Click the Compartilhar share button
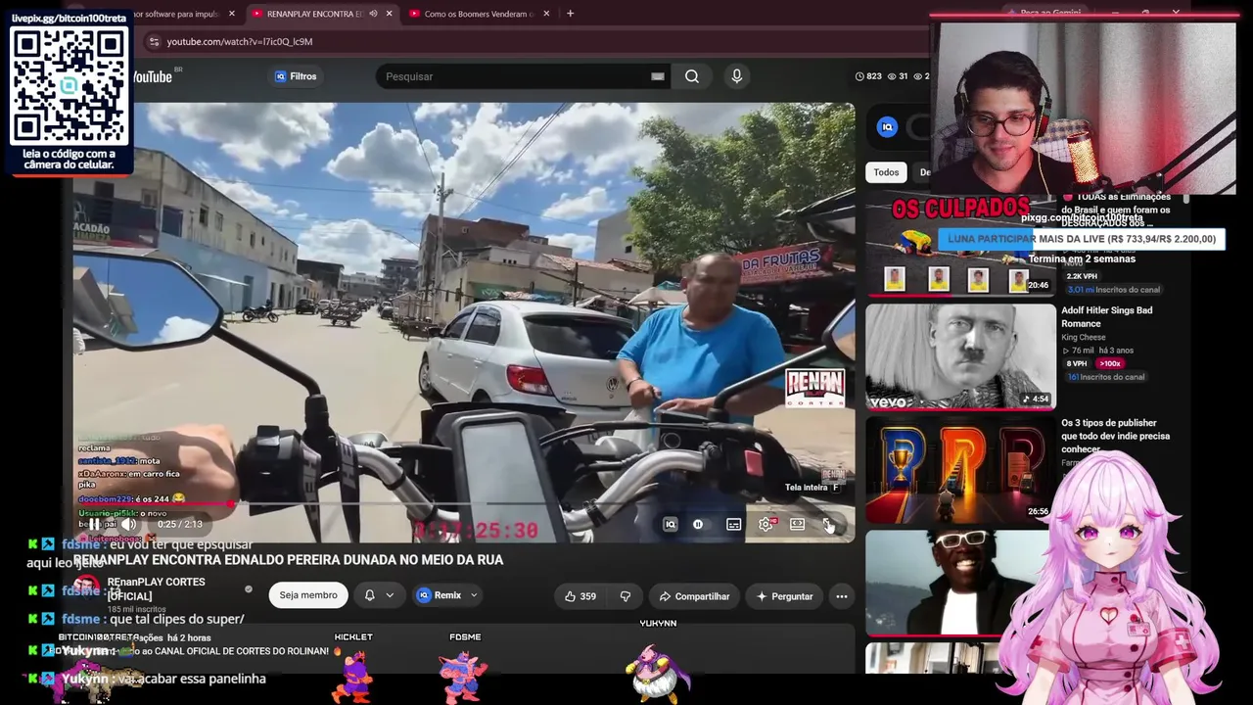Viewport: 1253px width, 705px height. tap(694, 596)
